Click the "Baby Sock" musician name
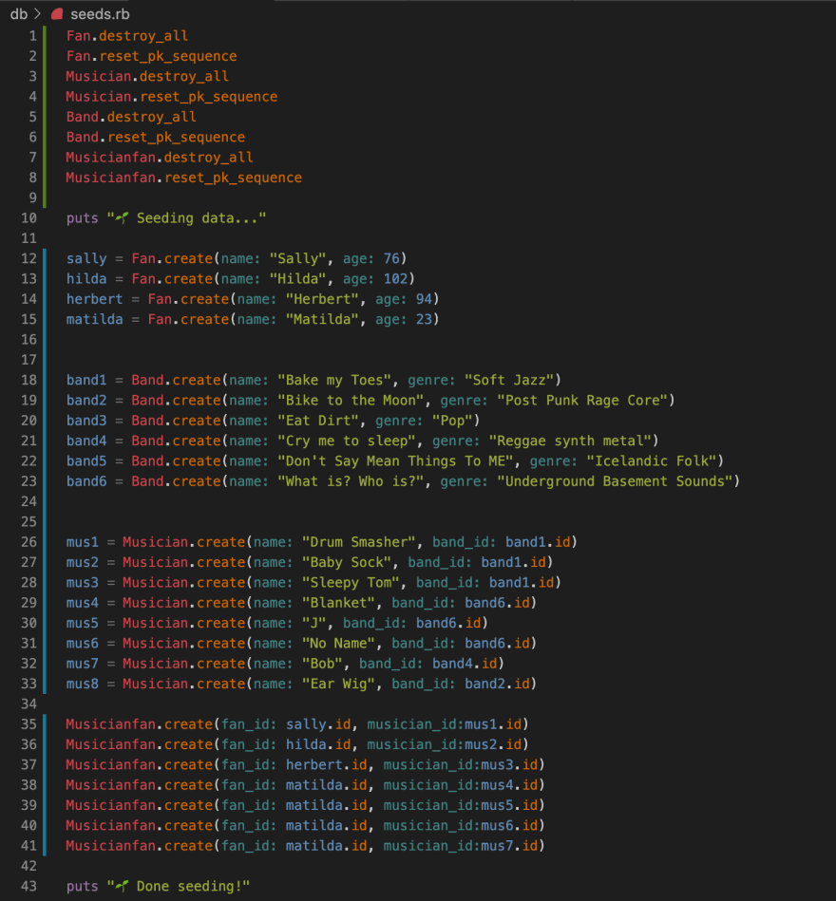The width and height of the screenshot is (836, 901). tap(347, 562)
